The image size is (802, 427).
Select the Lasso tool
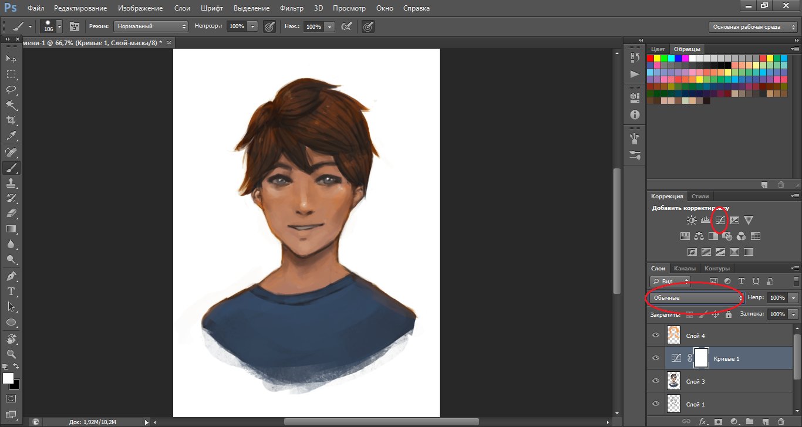click(11, 90)
